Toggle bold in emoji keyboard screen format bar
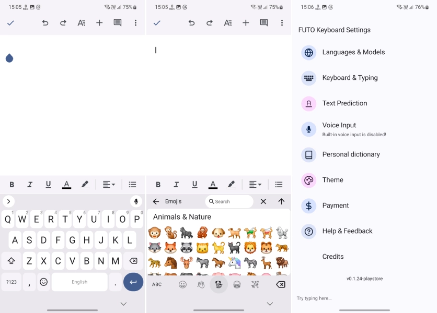Viewport: 437px width, 313px height. (x=158, y=185)
